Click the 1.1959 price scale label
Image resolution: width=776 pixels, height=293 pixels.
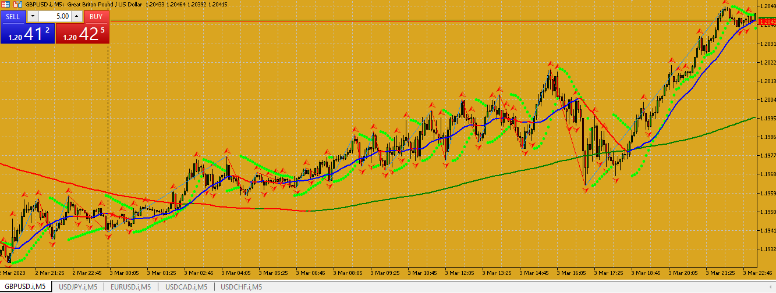pyautogui.click(x=767, y=192)
